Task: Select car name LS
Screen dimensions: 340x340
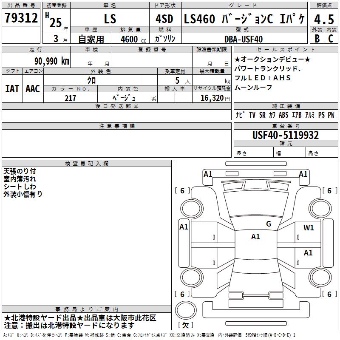Action: click(x=110, y=19)
